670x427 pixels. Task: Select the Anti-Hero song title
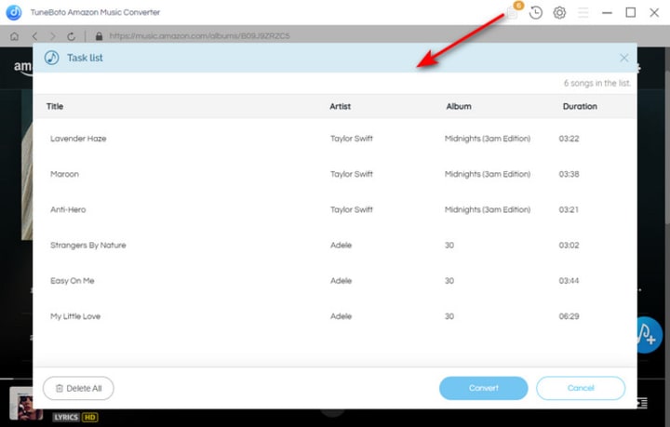coord(68,209)
